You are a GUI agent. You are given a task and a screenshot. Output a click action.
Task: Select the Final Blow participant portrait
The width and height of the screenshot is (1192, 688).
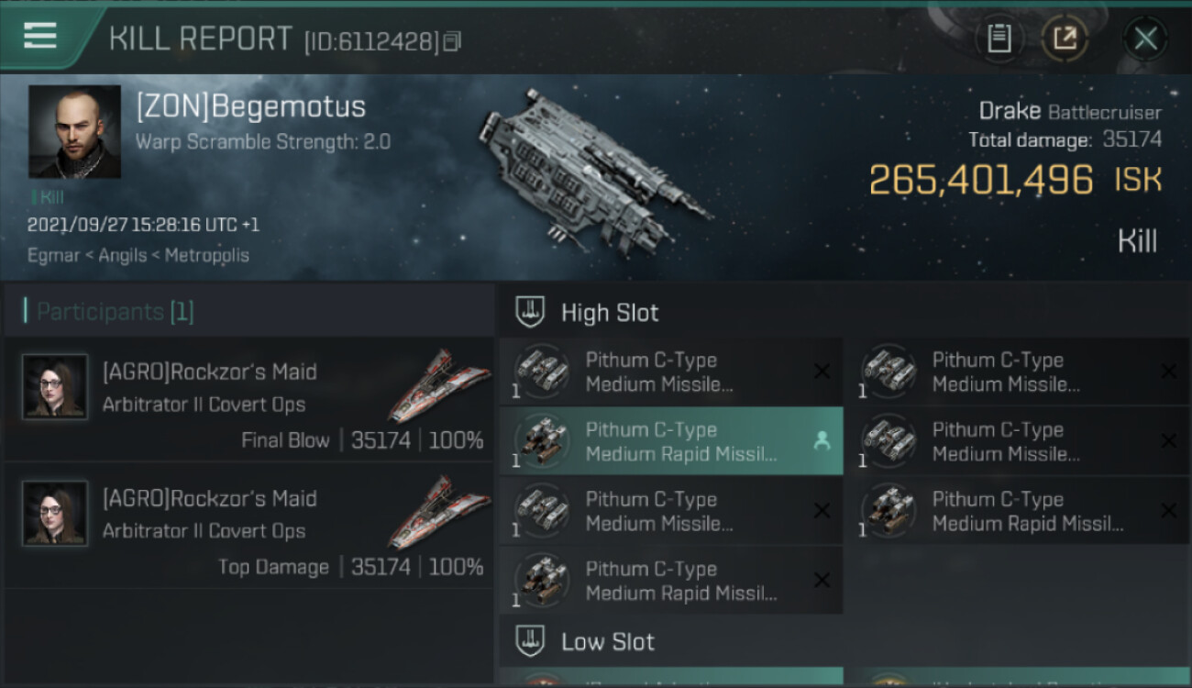(x=55, y=386)
